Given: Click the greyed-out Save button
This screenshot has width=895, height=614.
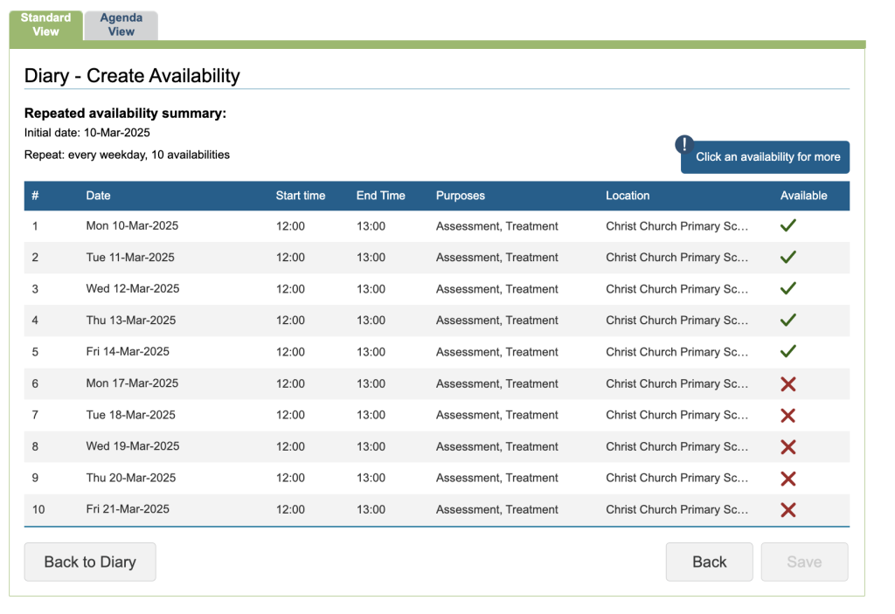Looking at the screenshot, I should tap(803, 562).
